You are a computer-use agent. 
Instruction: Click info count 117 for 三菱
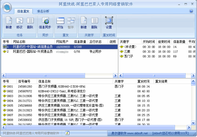coord(175,51)
